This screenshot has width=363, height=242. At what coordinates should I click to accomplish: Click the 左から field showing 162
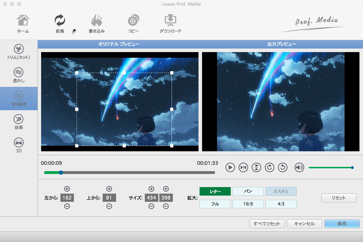(x=67, y=198)
